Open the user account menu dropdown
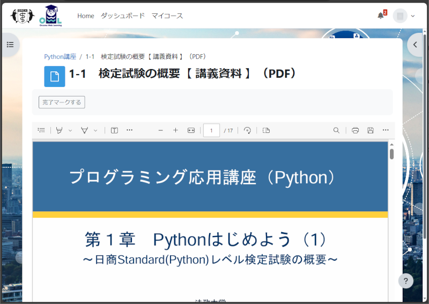The height and width of the screenshot is (304, 429). [404, 16]
